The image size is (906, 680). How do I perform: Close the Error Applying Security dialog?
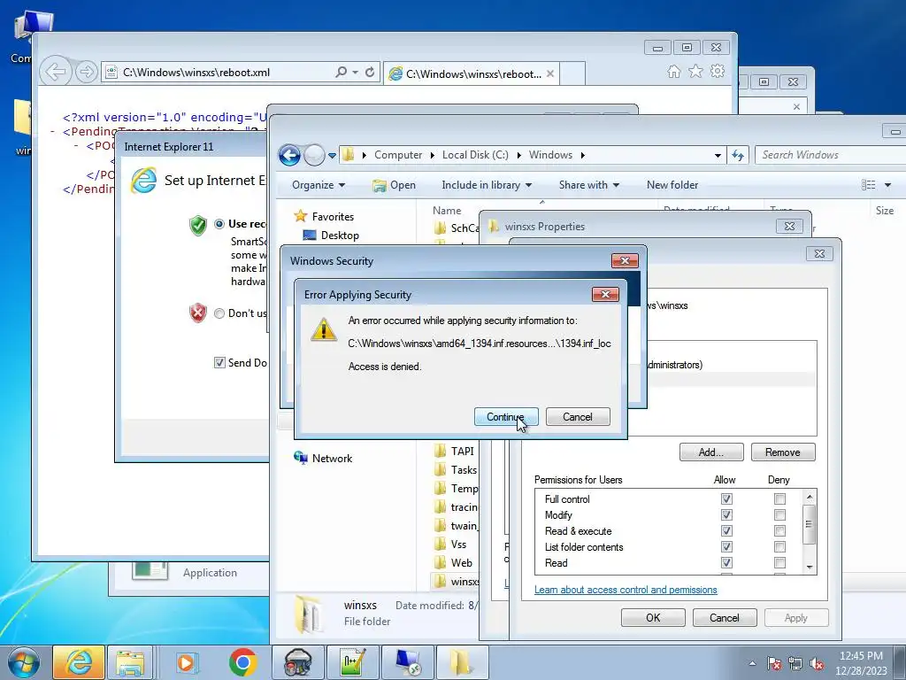(605, 294)
